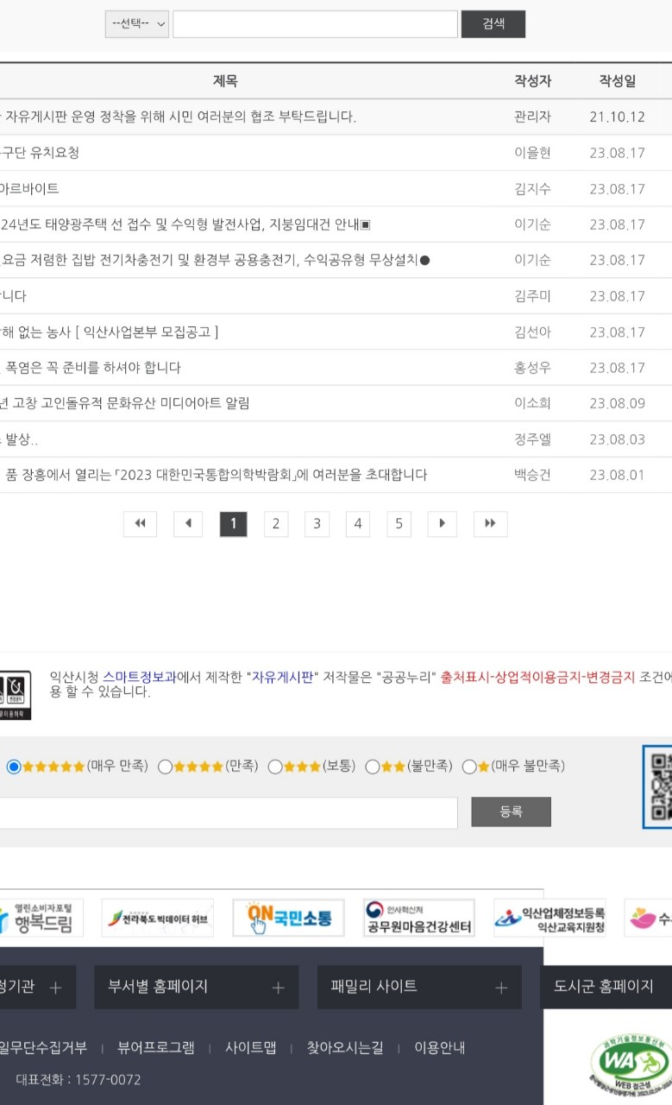Screen dimensions: 672x1105
Task: Open 전기차충전기 무상설치 post
Action: tap(216, 260)
